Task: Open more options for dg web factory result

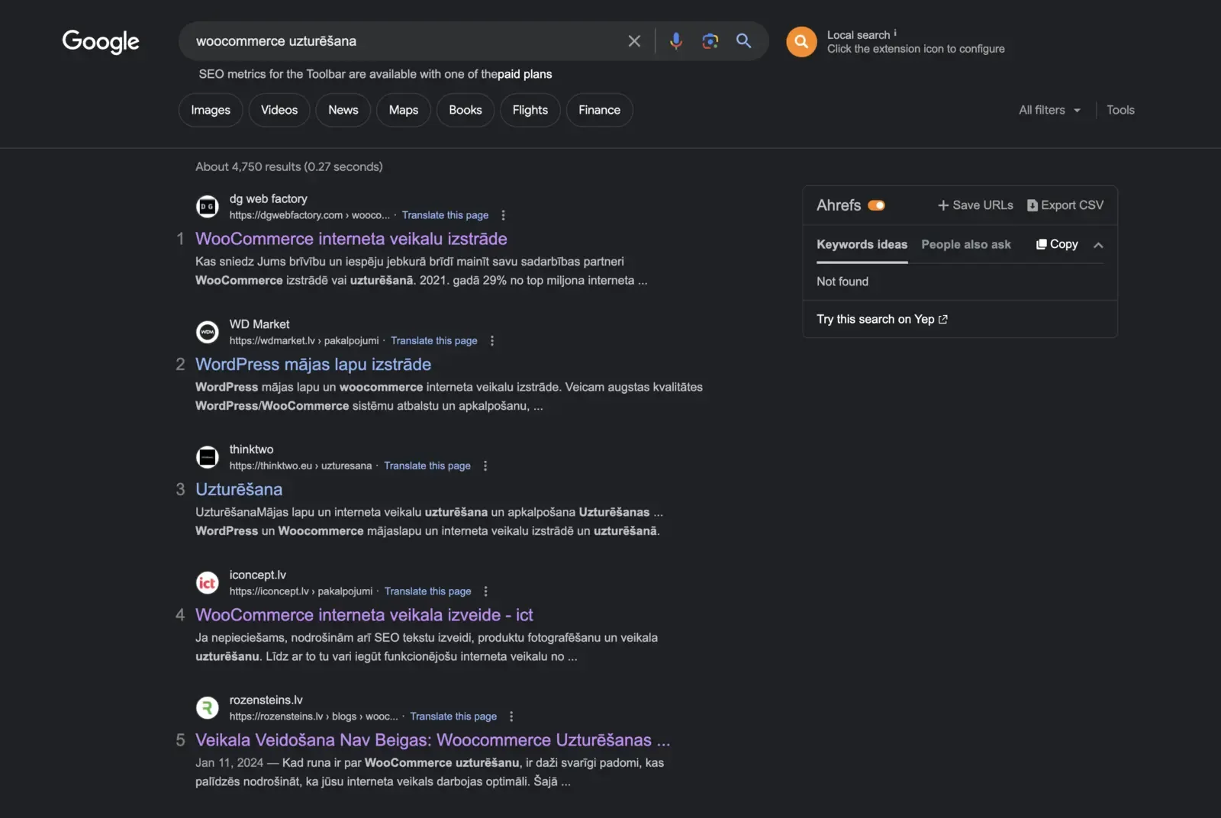Action: pyautogui.click(x=503, y=215)
